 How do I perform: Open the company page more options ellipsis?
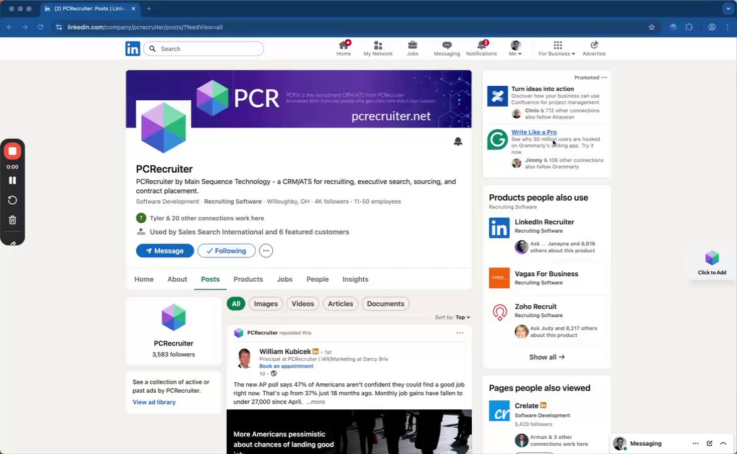(266, 251)
